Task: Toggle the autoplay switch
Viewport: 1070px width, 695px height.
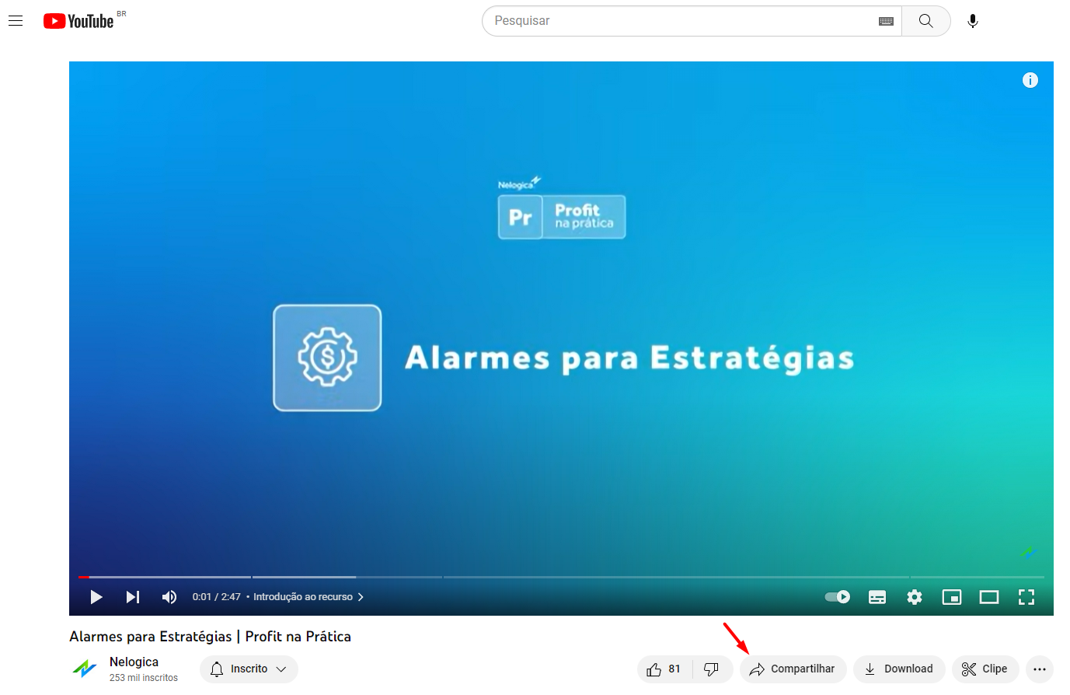Action: tap(838, 597)
